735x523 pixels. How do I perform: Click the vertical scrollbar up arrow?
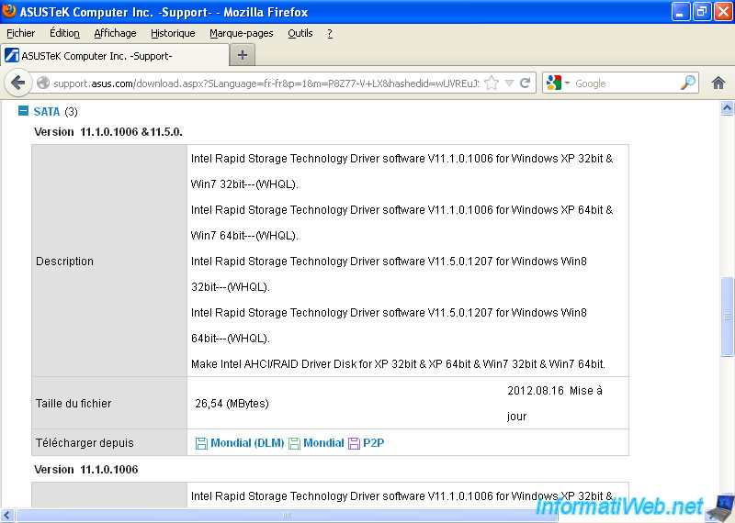pyautogui.click(x=727, y=108)
